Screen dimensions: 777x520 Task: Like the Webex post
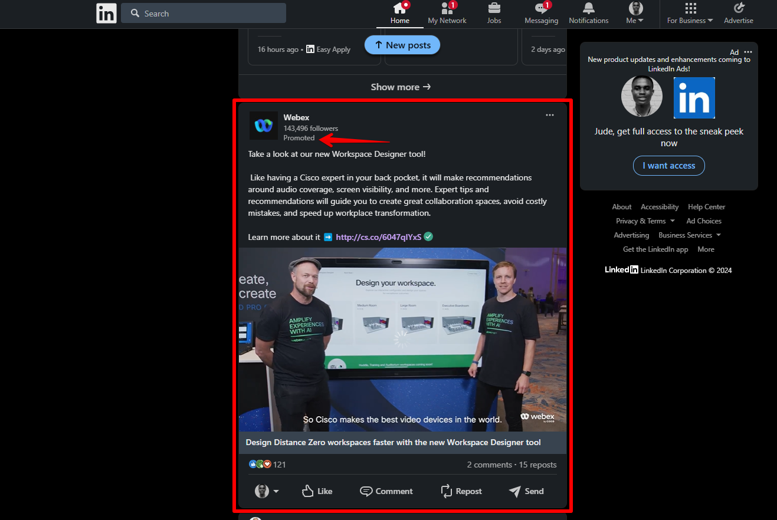pyautogui.click(x=317, y=491)
